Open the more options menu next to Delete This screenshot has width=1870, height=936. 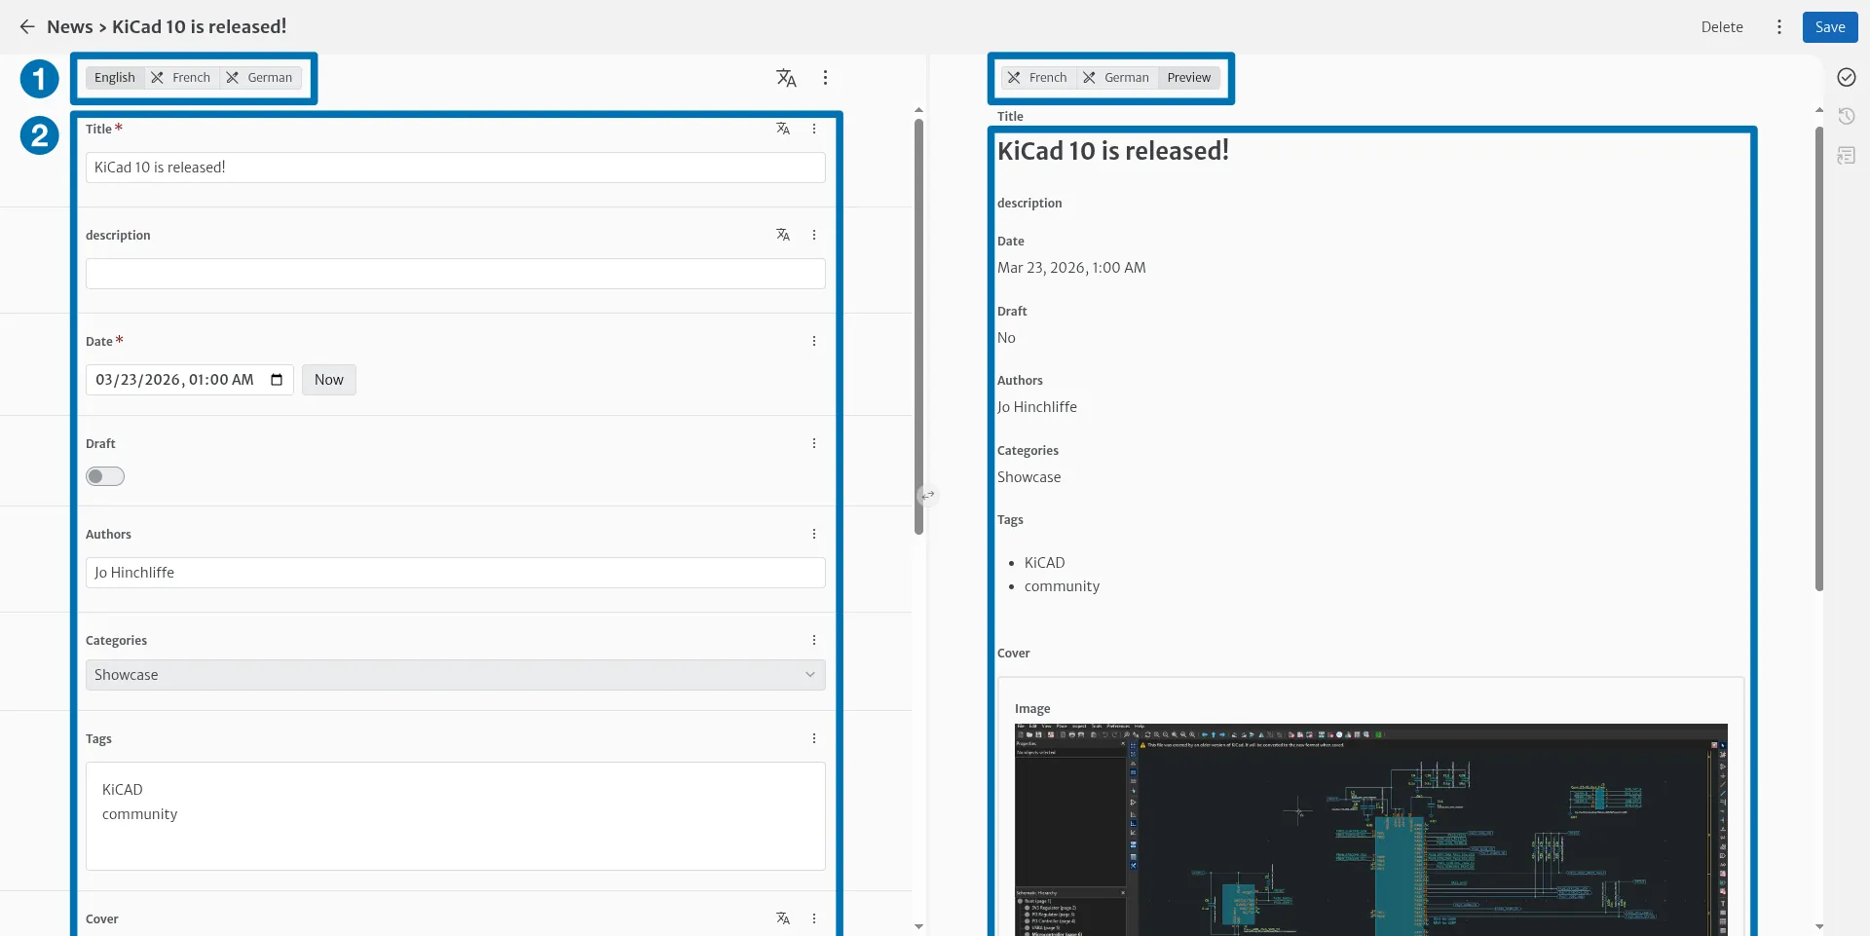pyautogui.click(x=1778, y=27)
